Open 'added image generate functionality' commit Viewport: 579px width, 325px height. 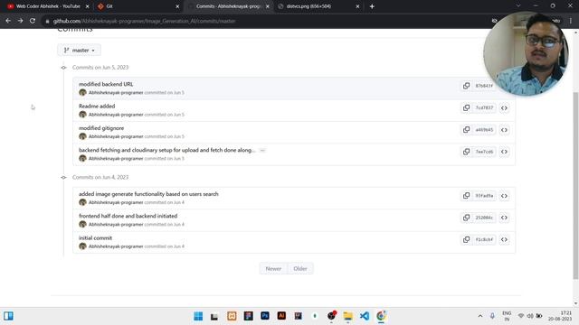(x=148, y=194)
